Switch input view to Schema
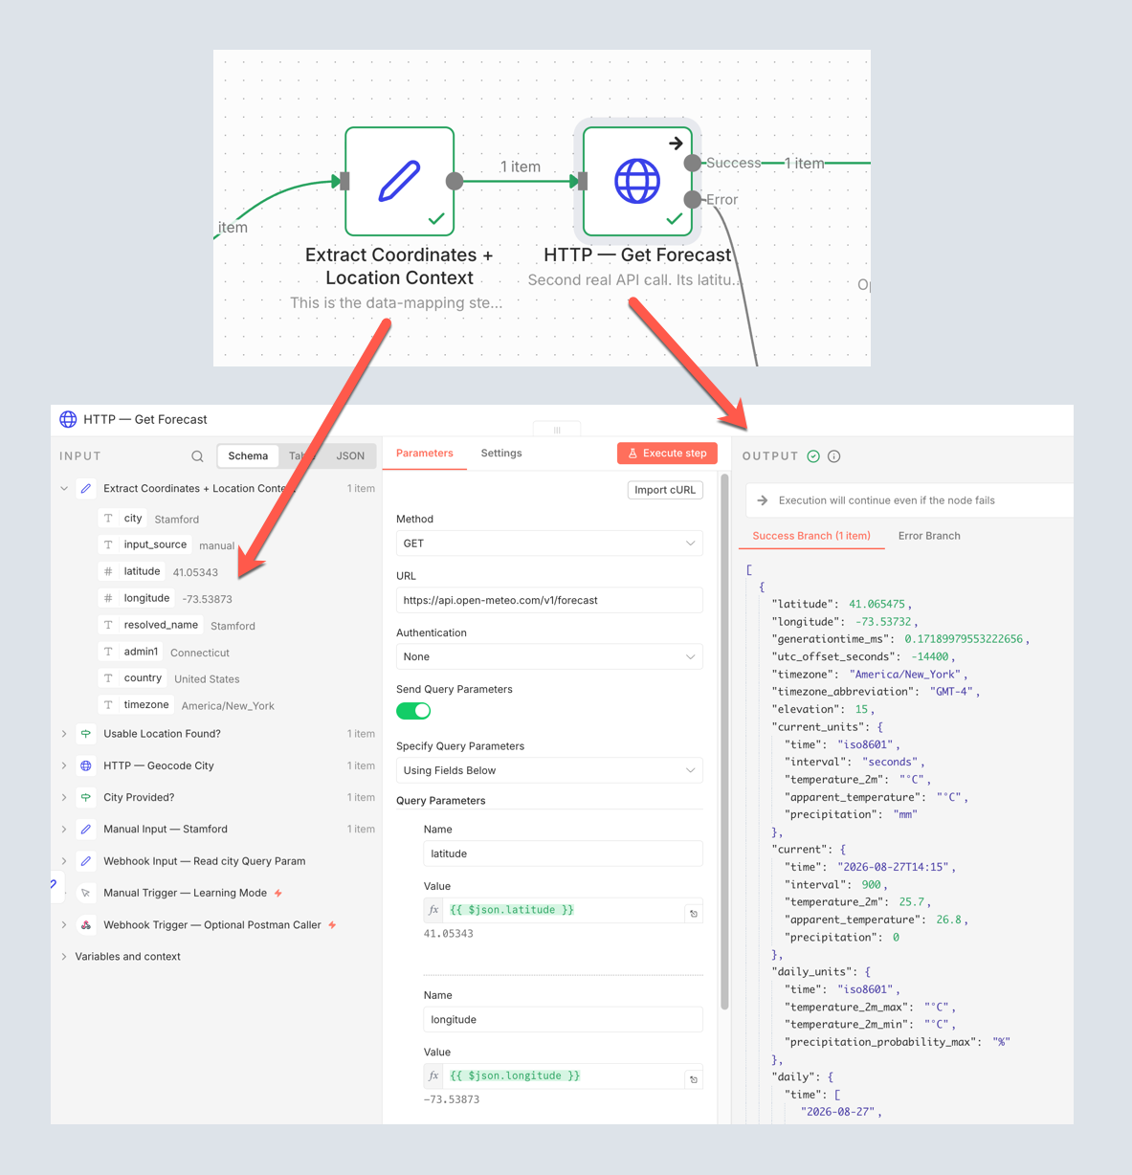Viewport: 1132px width, 1175px height. (x=248, y=456)
